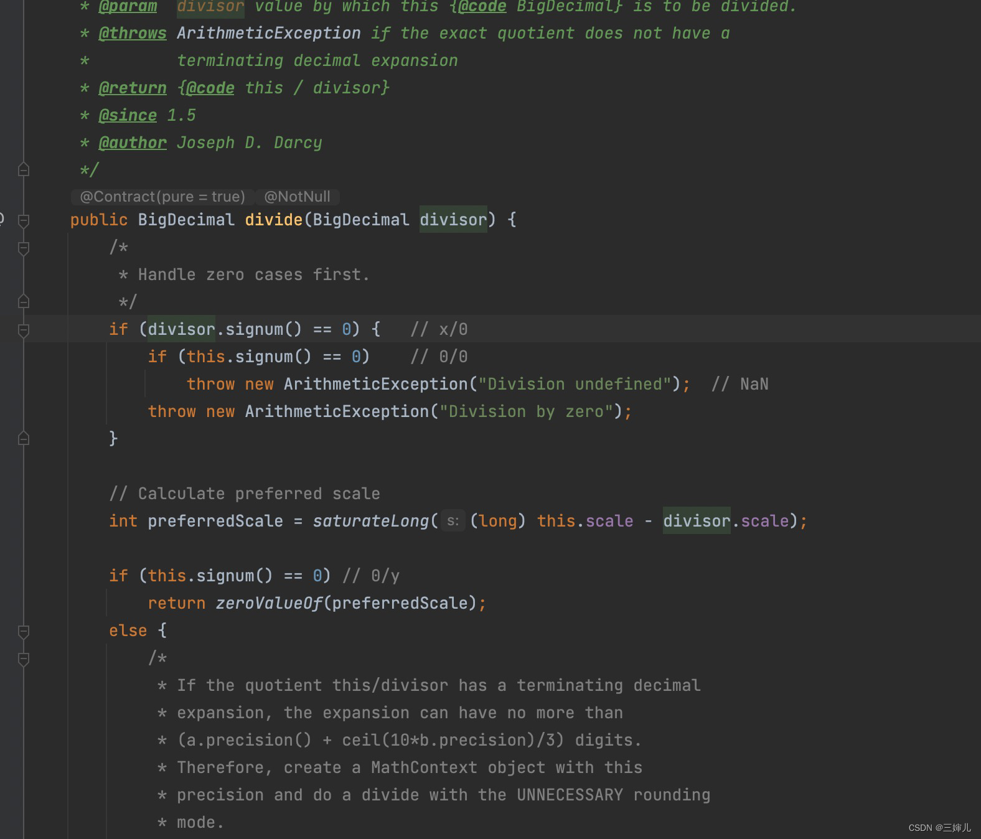981x839 pixels.
Task: Click the @since Javadoc tag
Action: pyautogui.click(x=128, y=116)
